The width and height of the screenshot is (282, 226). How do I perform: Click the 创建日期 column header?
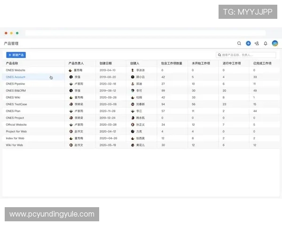point(106,63)
